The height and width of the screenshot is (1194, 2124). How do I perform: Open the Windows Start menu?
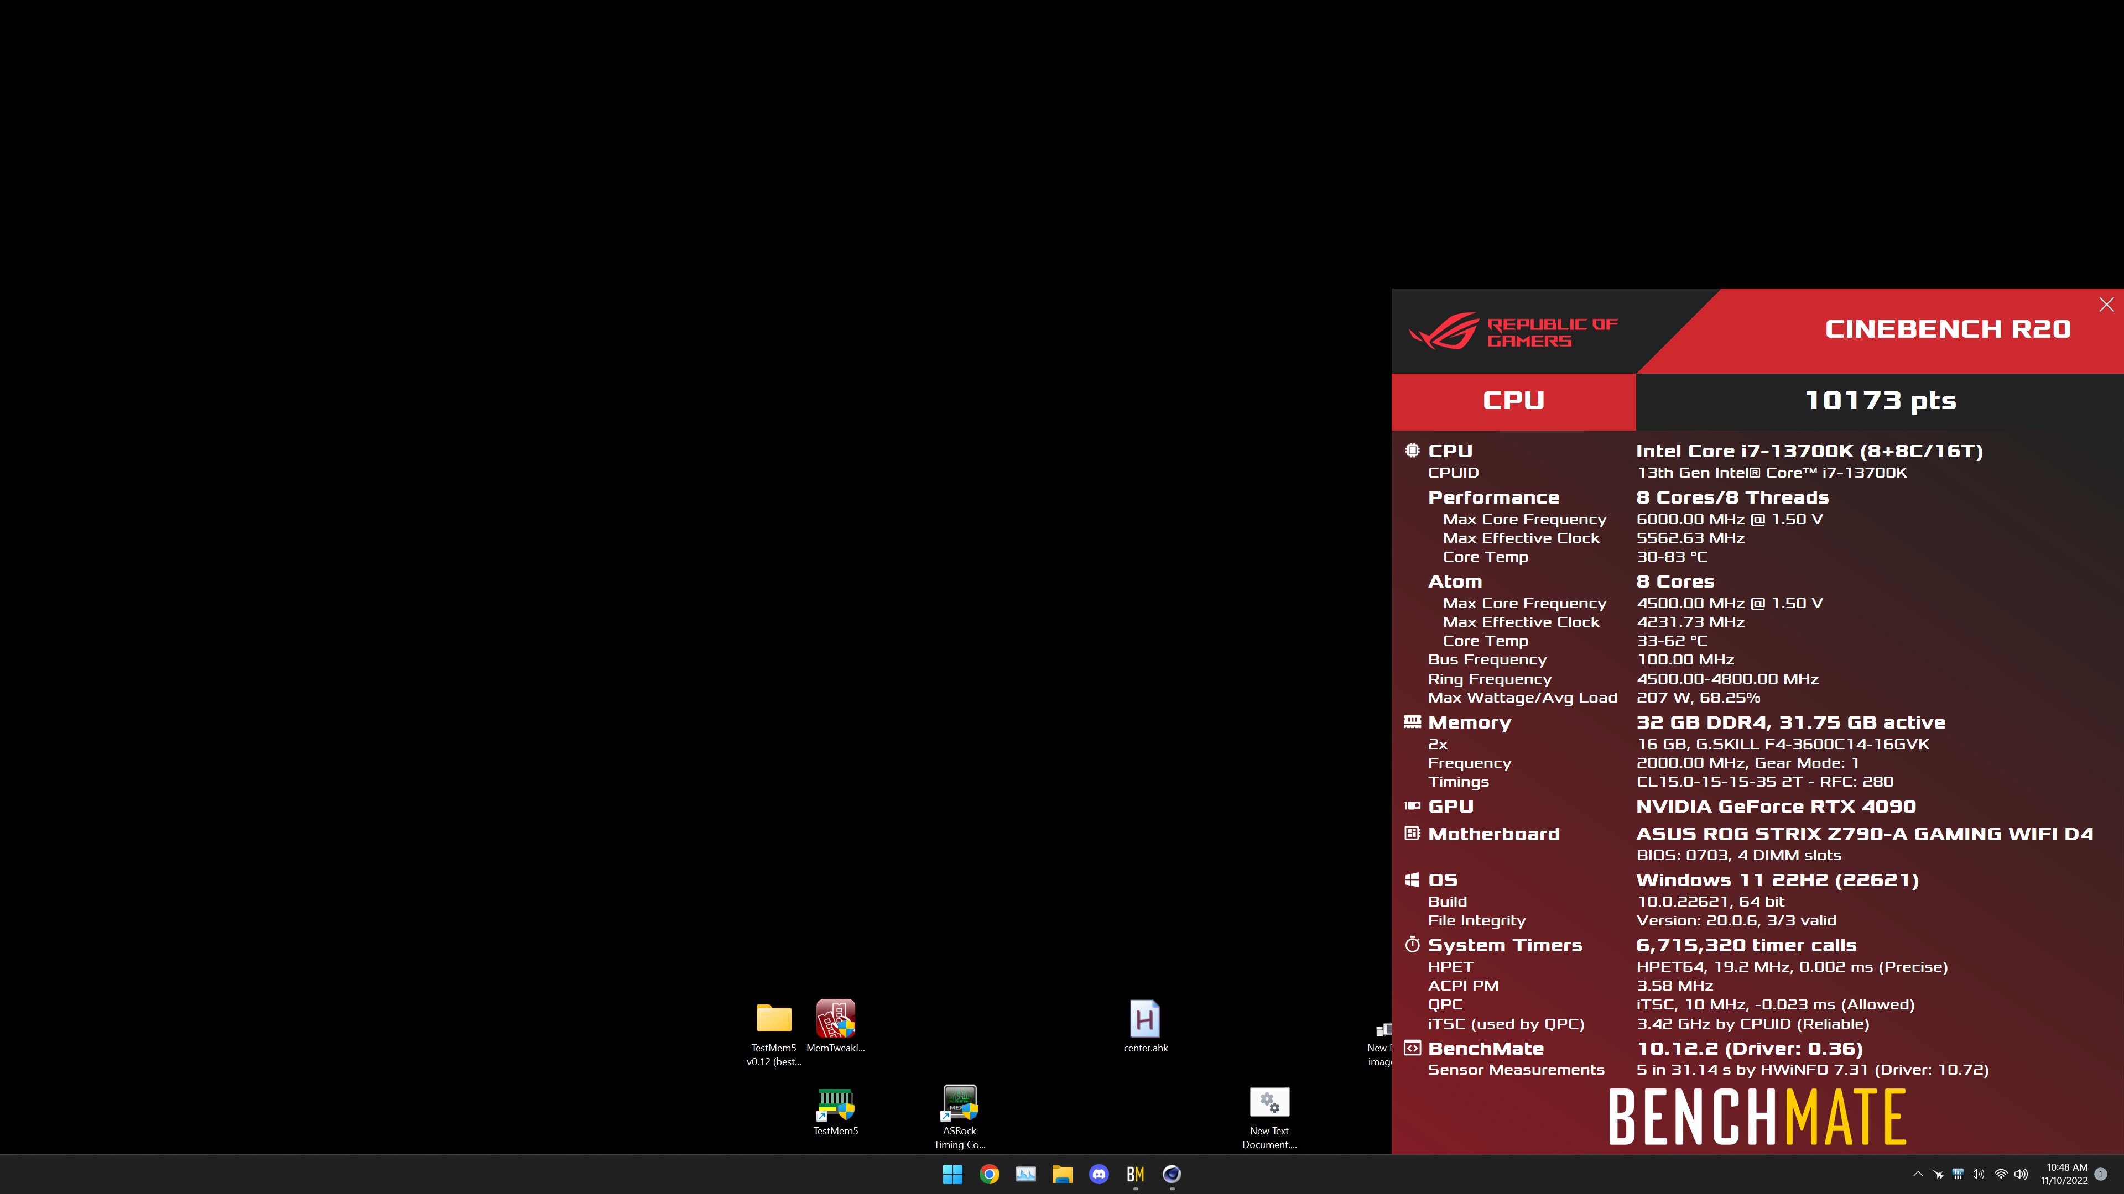coord(952,1174)
